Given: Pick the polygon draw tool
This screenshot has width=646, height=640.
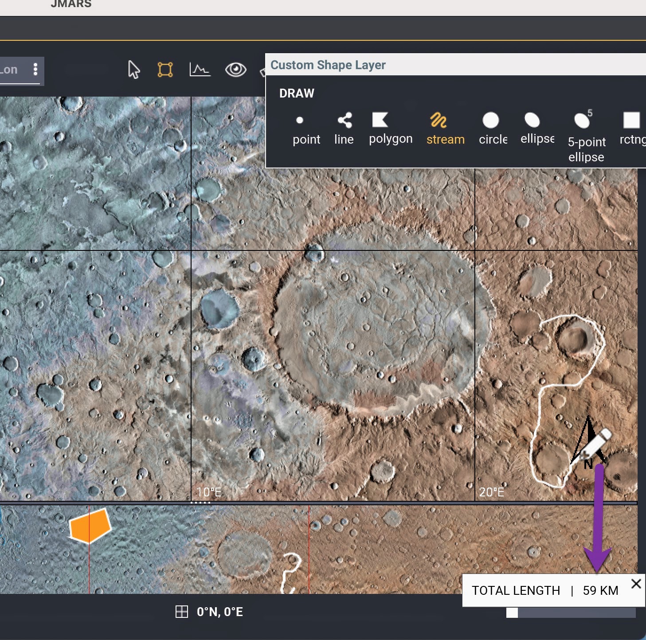Looking at the screenshot, I should 390,129.
